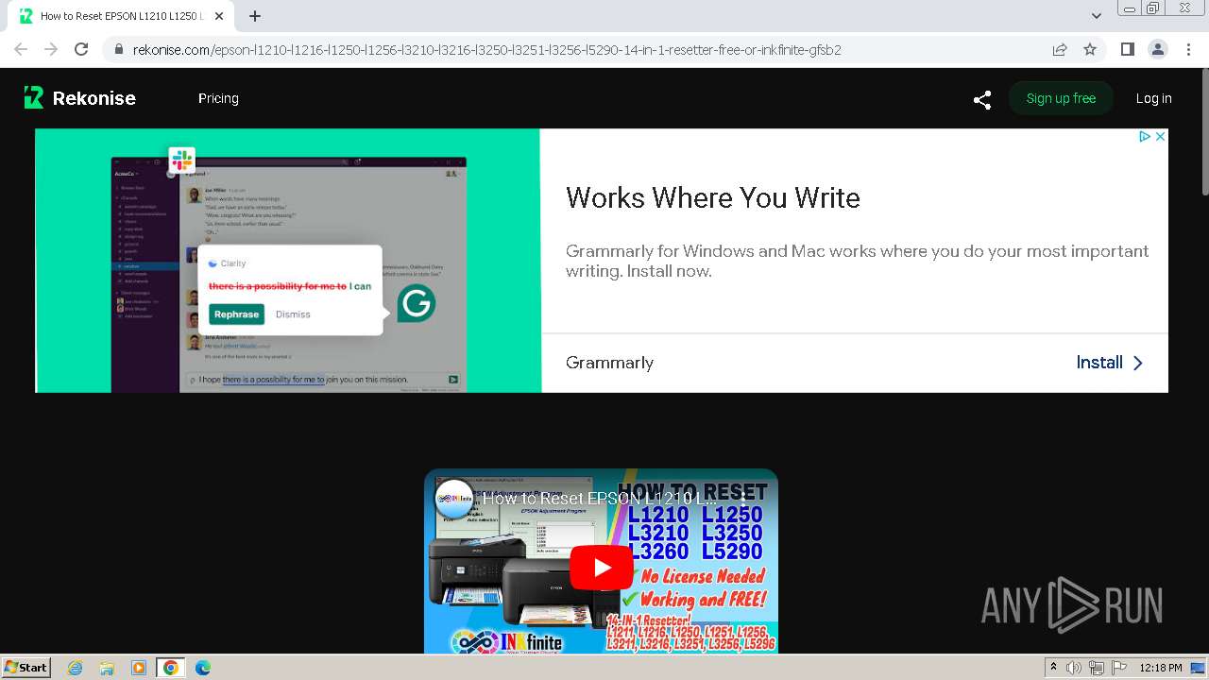The image size is (1209, 680).
Task: Open the volume control tray icon
Action: 1074,668
